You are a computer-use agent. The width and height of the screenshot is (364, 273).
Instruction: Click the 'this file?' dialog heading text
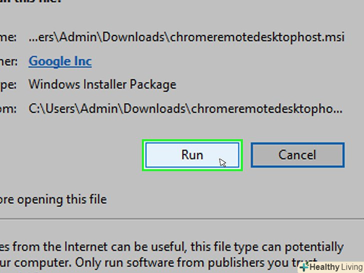pyautogui.click(x=40, y=1)
